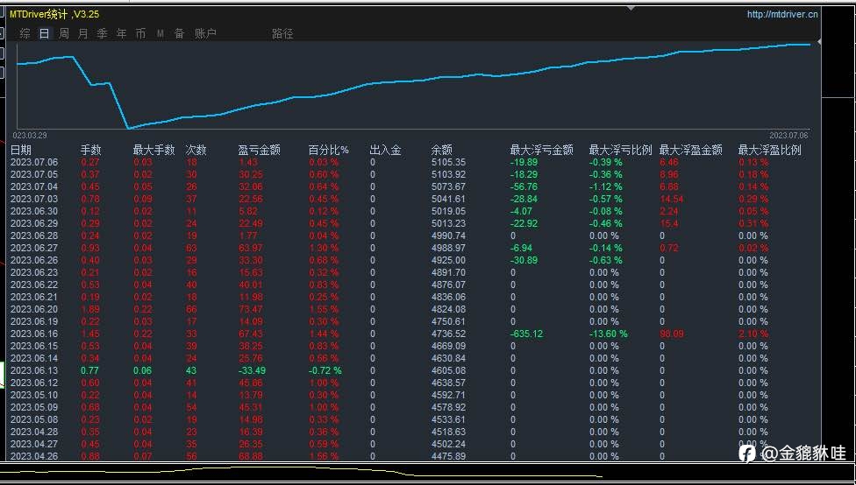
Task: Click the max floating loss -635.12
Action: click(x=527, y=334)
